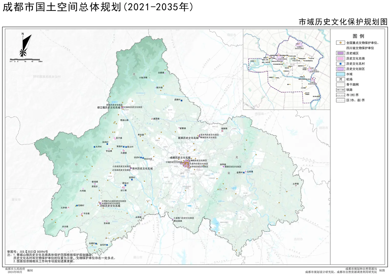This screenshot has width=390, height=276.
Task: Click the 安仁镇 town label
Action: 123,190
